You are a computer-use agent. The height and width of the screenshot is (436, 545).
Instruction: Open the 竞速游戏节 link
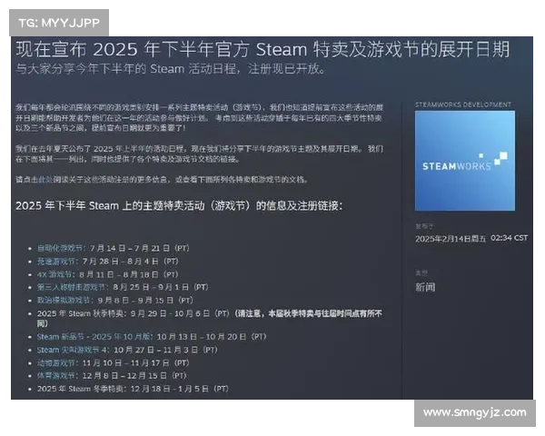tap(56, 261)
